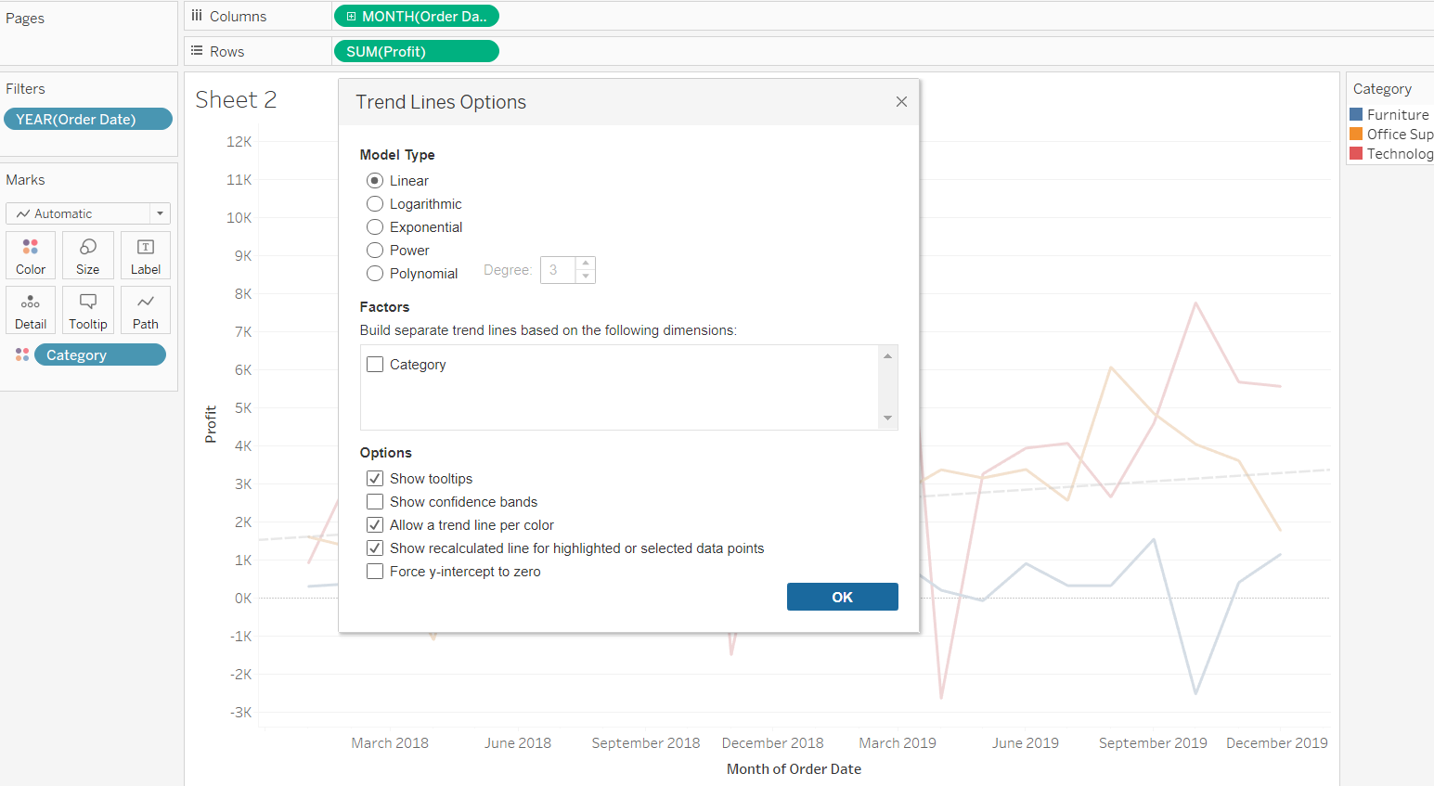Open the Tooltip marks card
Image resolution: width=1434 pixels, height=786 pixels.
pos(88,310)
